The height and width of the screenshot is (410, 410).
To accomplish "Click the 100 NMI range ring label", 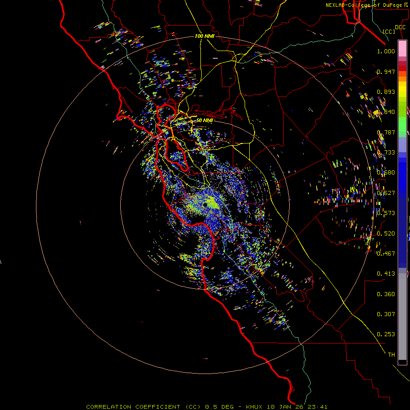I will [205, 36].
